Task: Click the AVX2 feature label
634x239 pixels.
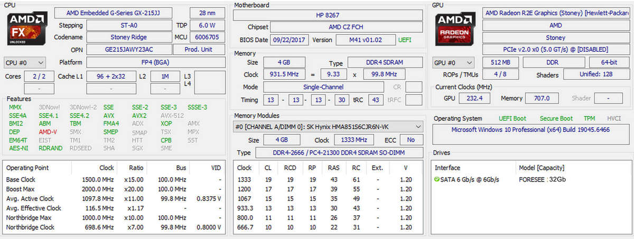Action: coord(139,116)
